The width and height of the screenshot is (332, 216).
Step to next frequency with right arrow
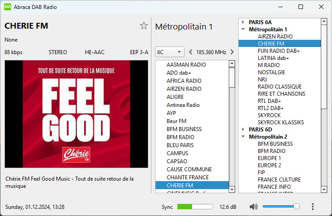[x=232, y=52]
